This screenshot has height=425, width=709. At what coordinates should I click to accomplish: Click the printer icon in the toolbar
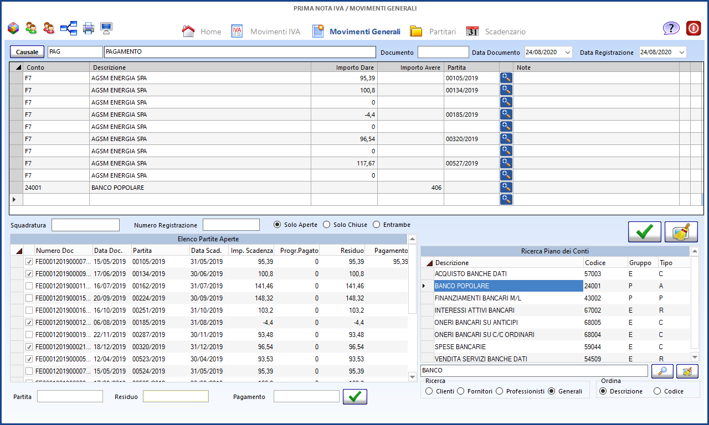pos(89,28)
